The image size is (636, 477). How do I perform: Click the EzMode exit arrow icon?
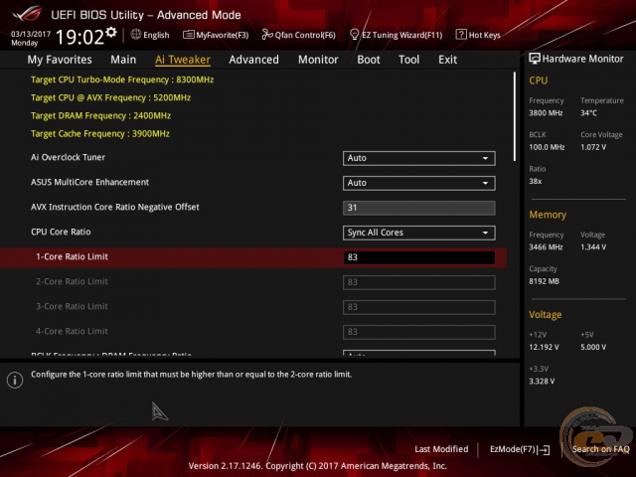[x=544, y=449]
